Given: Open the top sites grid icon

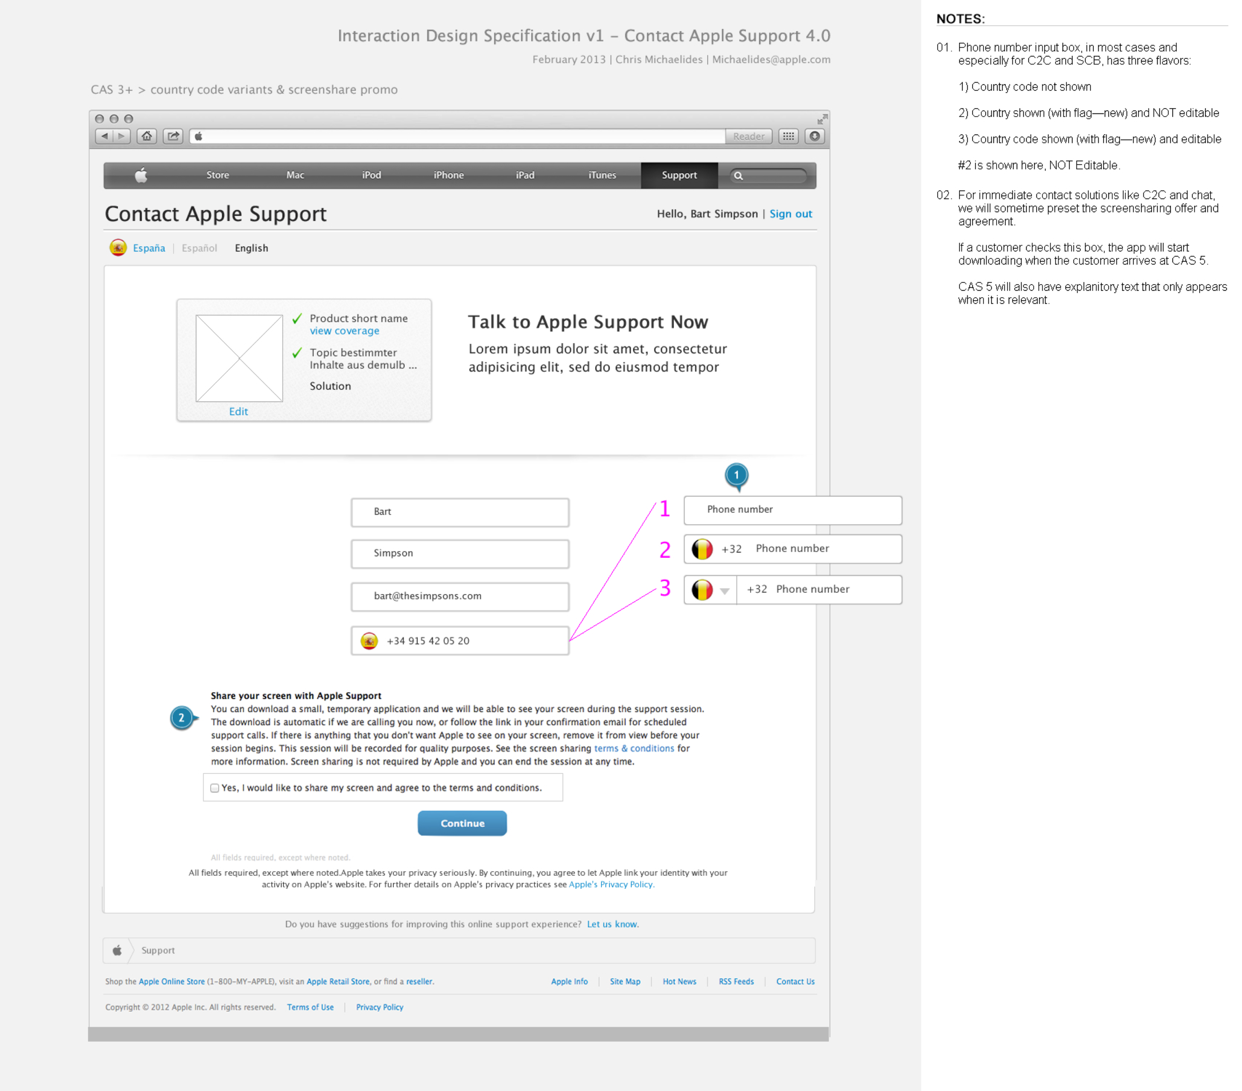Looking at the screenshot, I should coord(788,136).
